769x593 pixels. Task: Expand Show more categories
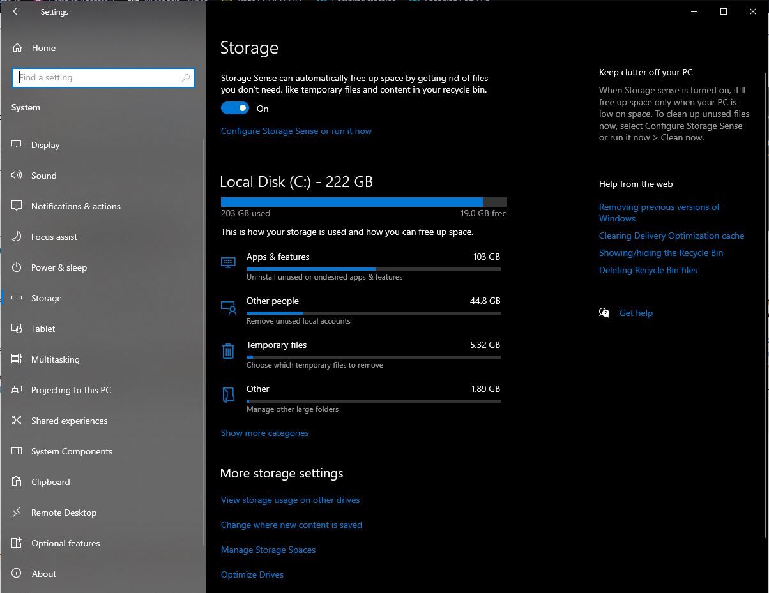coord(264,433)
